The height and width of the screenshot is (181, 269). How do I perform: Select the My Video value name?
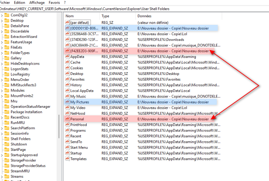(x=78, y=108)
